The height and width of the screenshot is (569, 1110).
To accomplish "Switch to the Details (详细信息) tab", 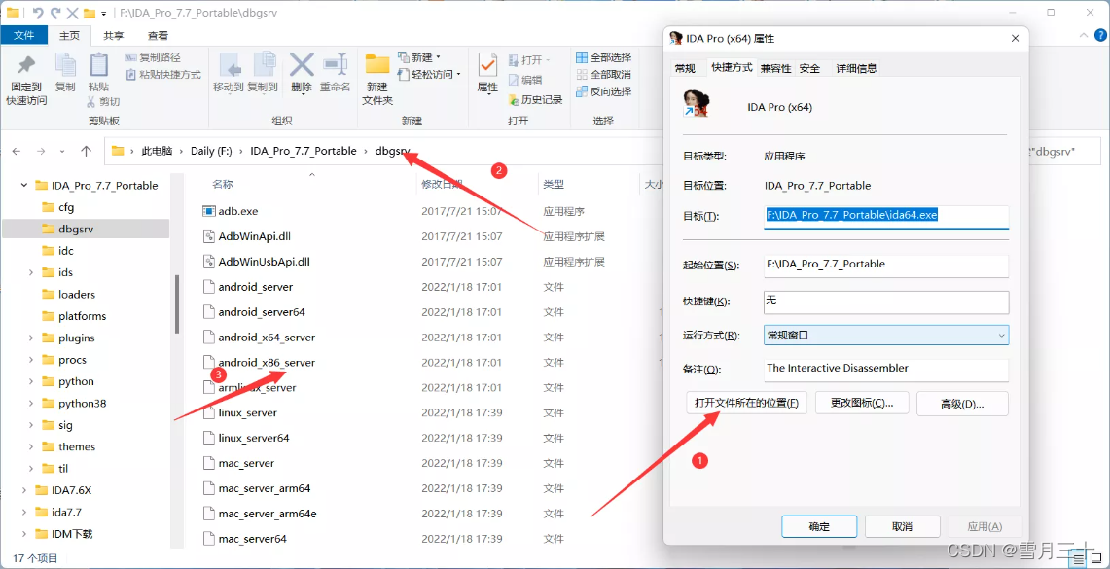I will (856, 69).
